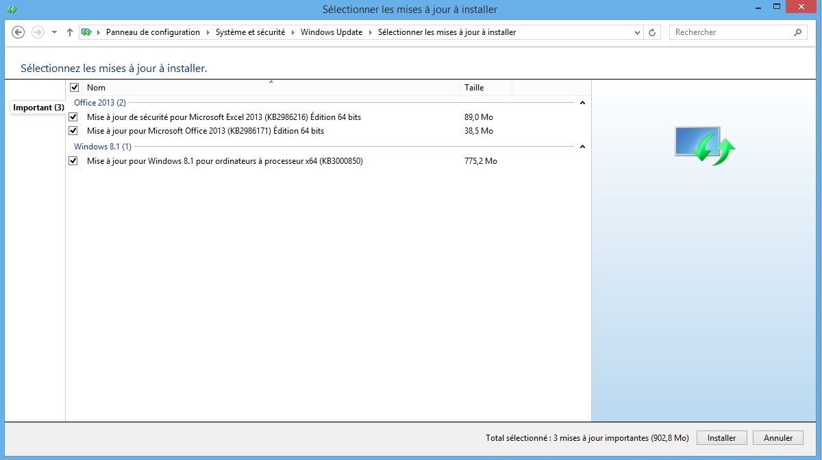Image resolution: width=822 pixels, height=460 pixels.
Task: Sort by the Taille column header
Action: click(486, 88)
